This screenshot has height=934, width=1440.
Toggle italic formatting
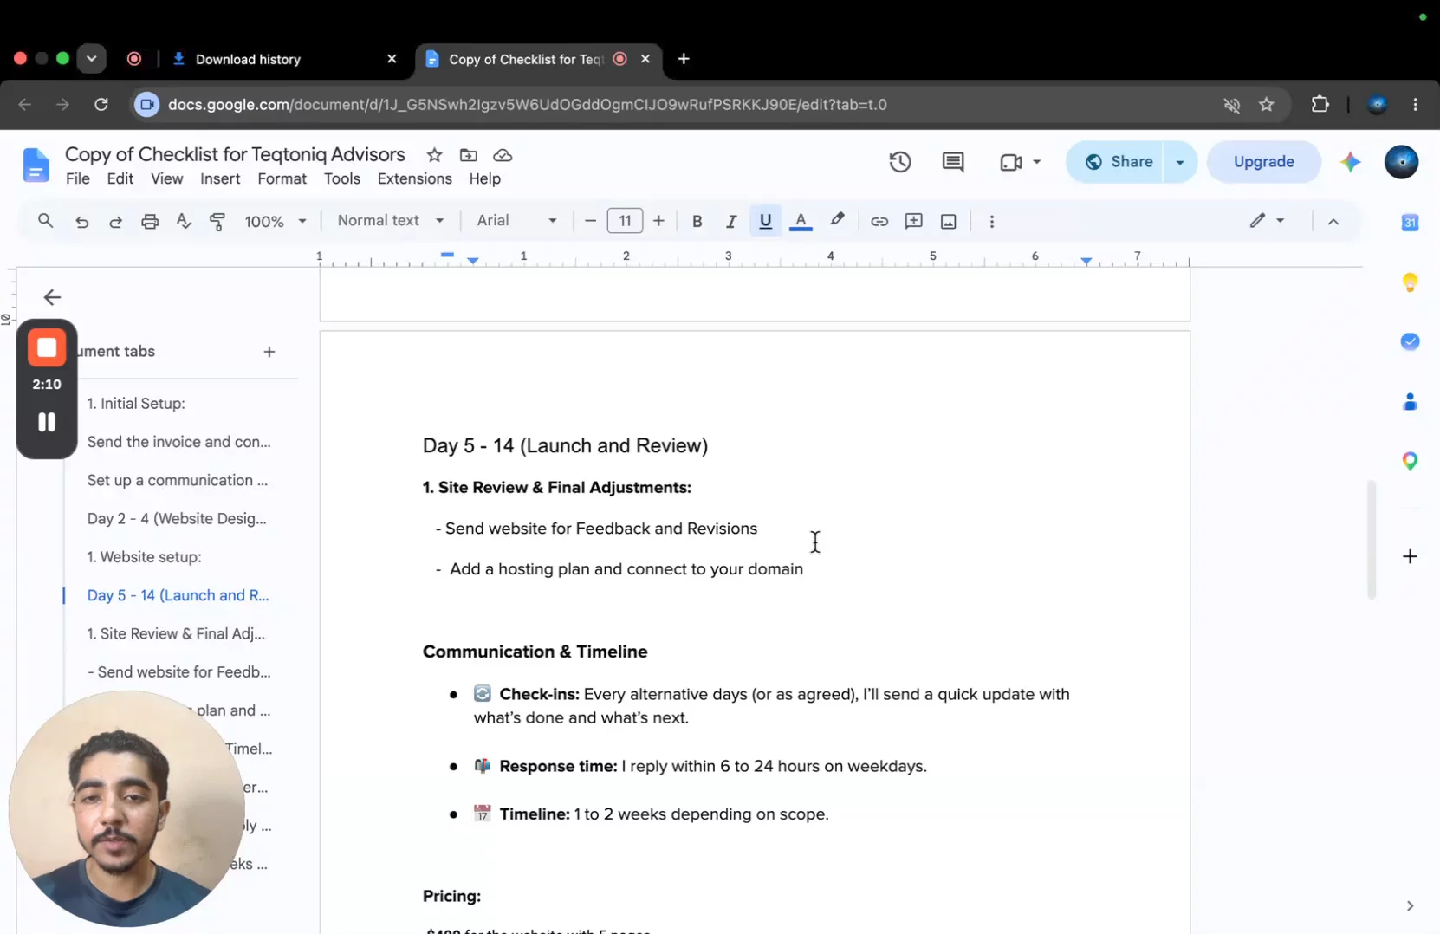pyautogui.click(x=730, y=221)
